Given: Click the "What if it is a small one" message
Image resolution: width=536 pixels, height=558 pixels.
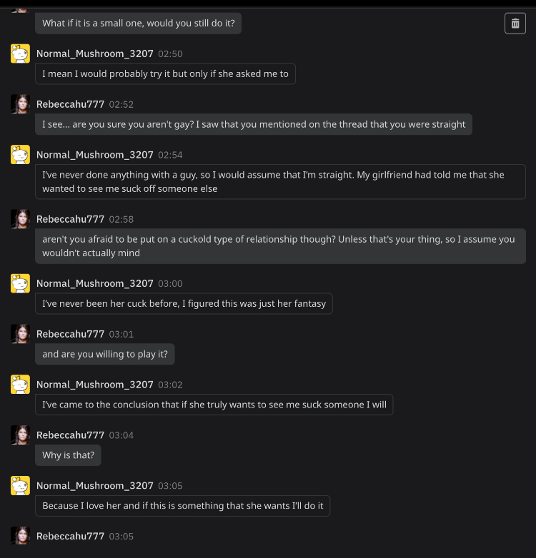Looking at the screenshot, I should point(138,24).
